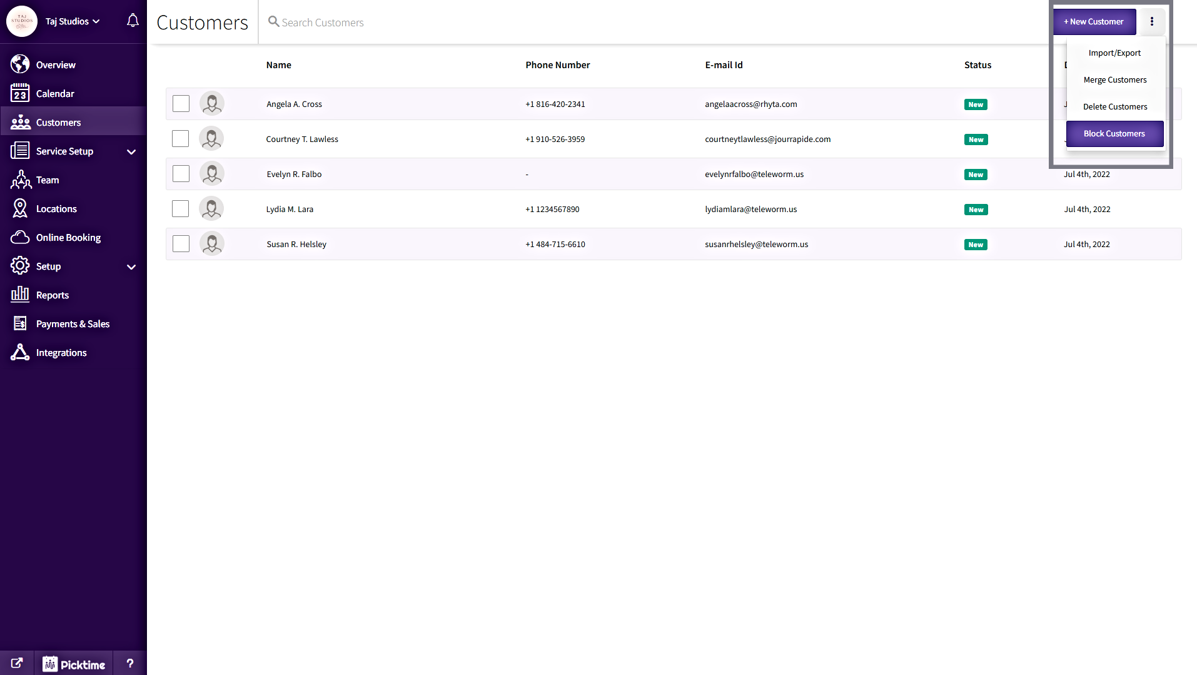The width and height of the screenshot is (1197, 675).
Task: Select the checkbox for Angela A. Cross
Action: point(181,104)
